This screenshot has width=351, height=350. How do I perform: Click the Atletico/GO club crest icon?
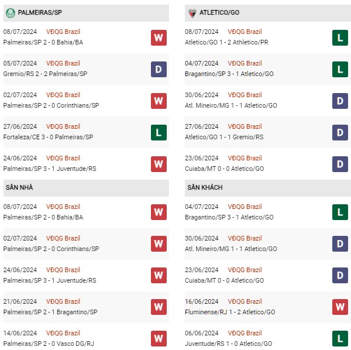click(x=192, y=13)
